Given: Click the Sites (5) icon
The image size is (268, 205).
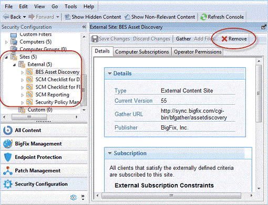Looking at the screenshot, I should pos(14,57).
